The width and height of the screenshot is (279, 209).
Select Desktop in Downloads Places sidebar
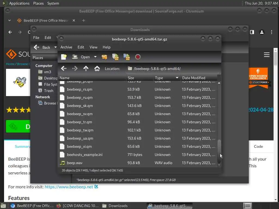48,78
